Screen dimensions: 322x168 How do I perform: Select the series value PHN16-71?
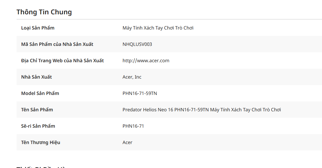tap(133, 126)
